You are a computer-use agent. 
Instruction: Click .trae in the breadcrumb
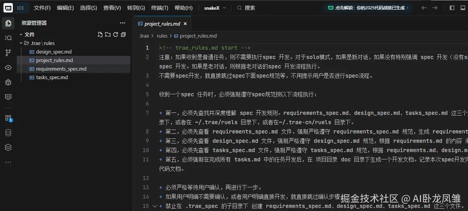(x=144, y=36)
